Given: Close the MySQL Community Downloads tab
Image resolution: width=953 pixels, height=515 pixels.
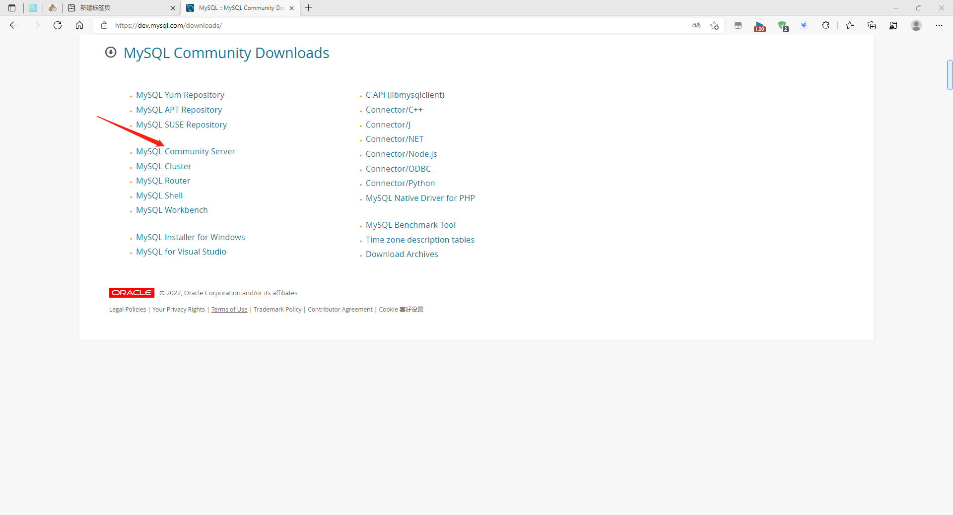Looking at the screenshot, I should (x=292, y=8).
